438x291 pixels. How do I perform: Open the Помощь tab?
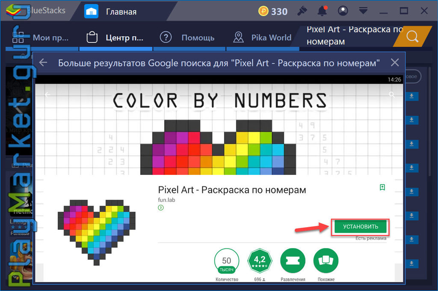(189, 37)
